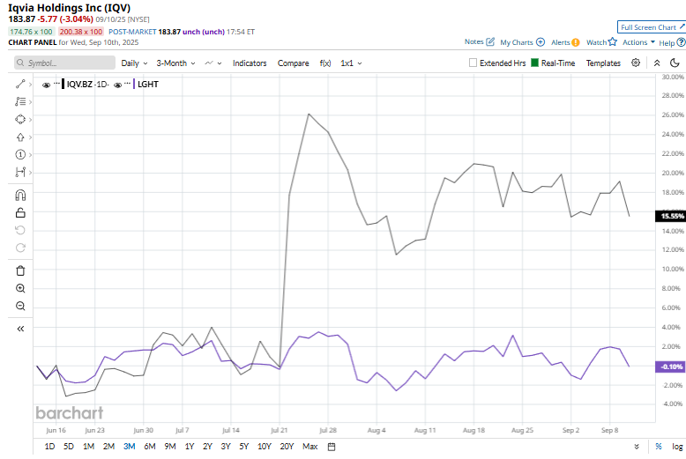This screenshot has width=686, height=459.
Task: Open the Alerts exclamation icon
Action: [x=576, y=42]
